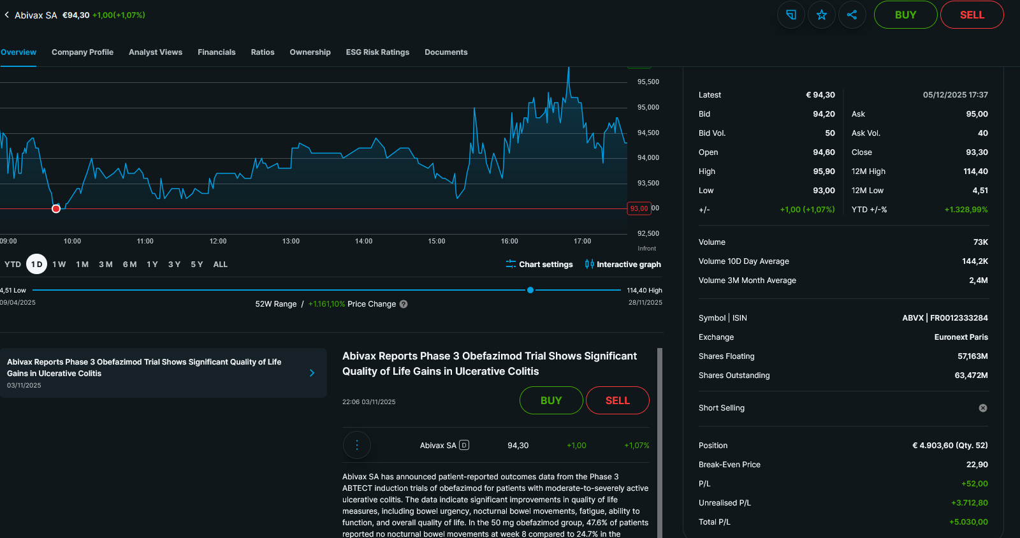1020x538 pixels.
Task: Click SELL button under the news headline
Action: point(618,400)
